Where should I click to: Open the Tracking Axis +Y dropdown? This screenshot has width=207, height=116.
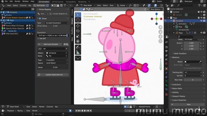point(193,72)
